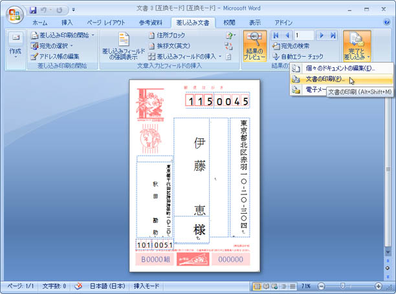This screenshot has height=294, width=396.
Task: Switch to full screen reading view
Action: coord(266,286)
